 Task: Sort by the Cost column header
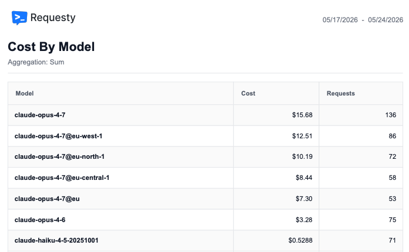coord(248,93)
